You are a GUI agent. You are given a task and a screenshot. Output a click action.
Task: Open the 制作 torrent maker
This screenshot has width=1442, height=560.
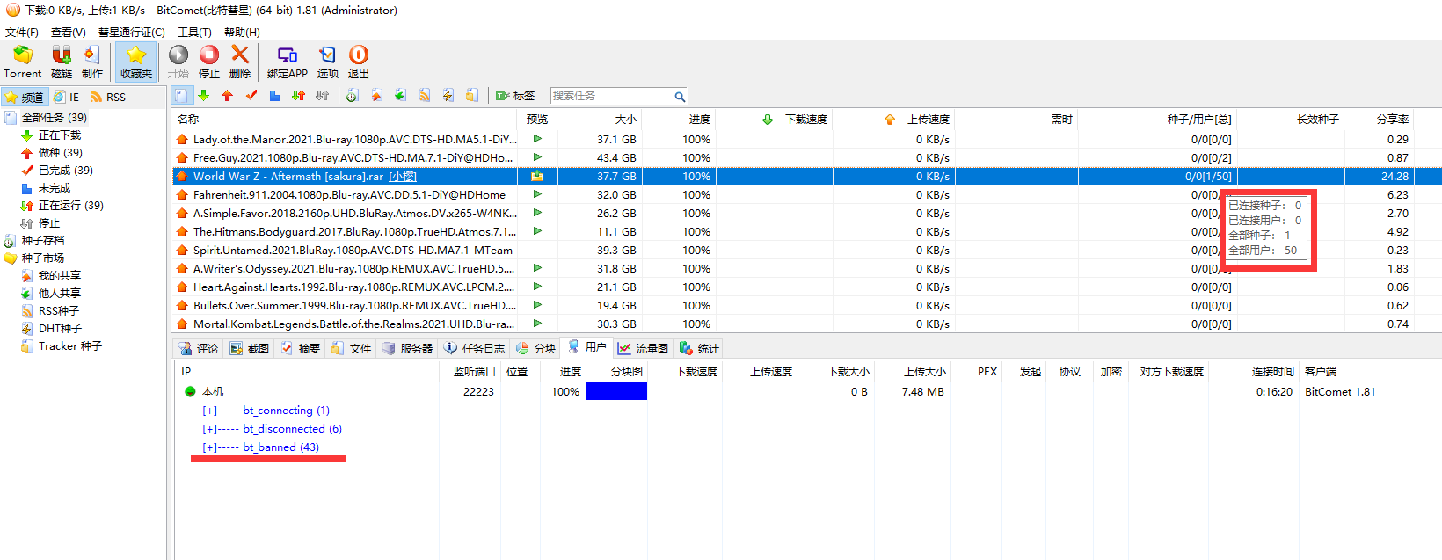click(92, 62)
